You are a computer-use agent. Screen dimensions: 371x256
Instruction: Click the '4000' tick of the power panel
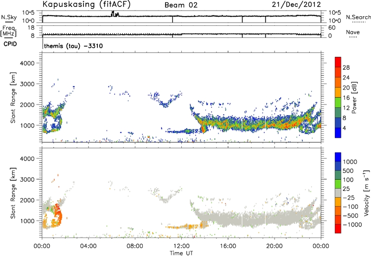point(27,63)
